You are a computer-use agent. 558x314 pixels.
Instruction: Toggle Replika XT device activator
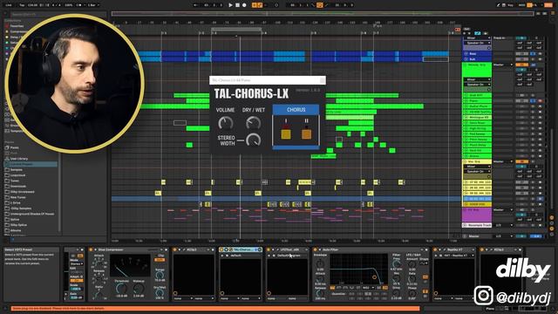[x=435, y=249]
